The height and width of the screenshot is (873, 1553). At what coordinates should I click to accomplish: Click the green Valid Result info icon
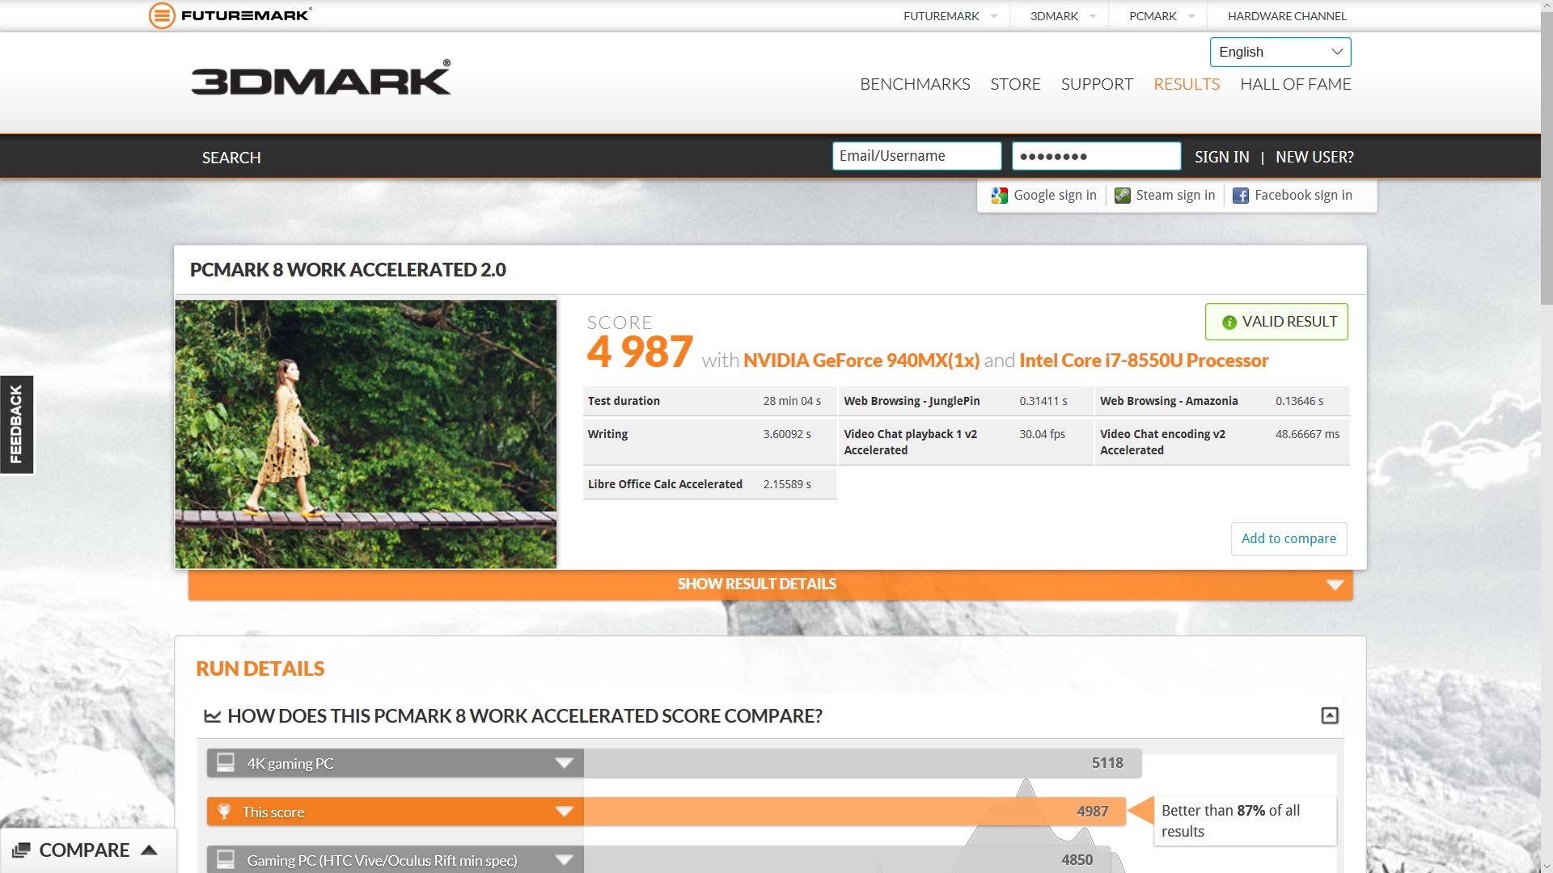point(1229,323)
